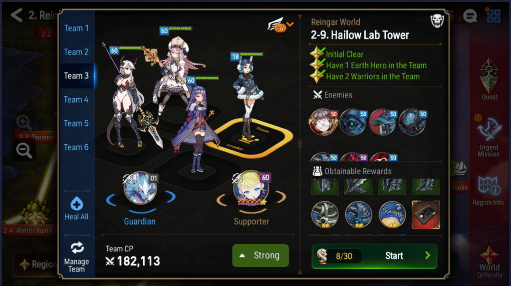Go back using the arrow icon
This screenshot has height=286, width=511.
[16, 15]
